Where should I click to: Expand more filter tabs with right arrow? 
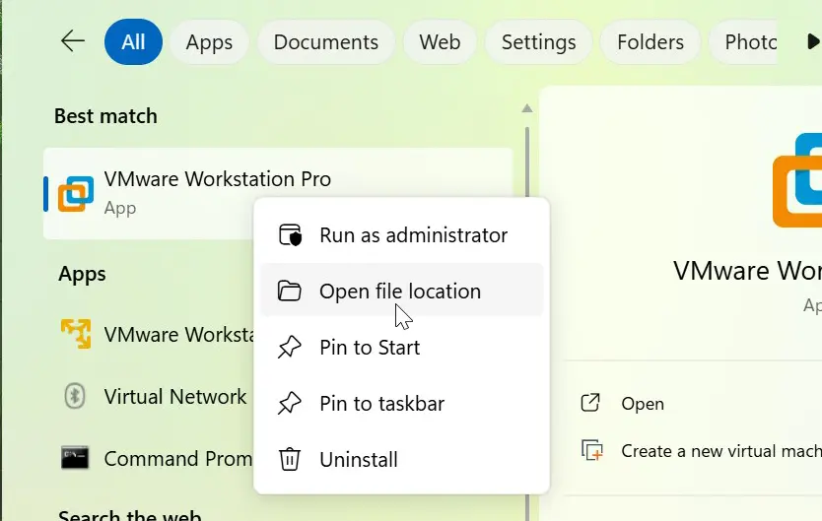pos(812,41)
